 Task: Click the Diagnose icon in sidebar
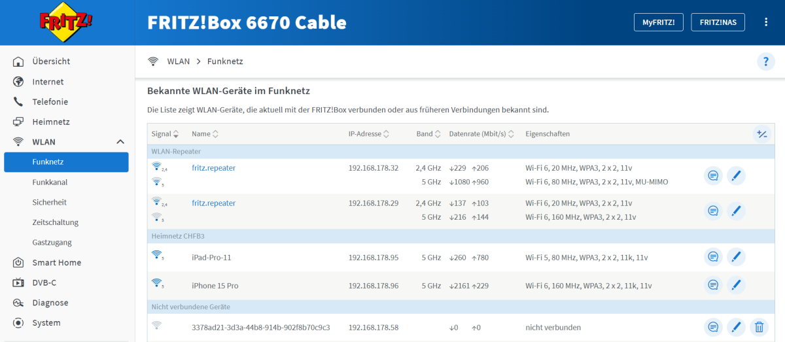[18, 303]
